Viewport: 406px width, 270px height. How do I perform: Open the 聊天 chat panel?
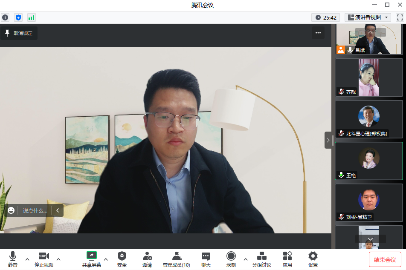coord(206,259)
